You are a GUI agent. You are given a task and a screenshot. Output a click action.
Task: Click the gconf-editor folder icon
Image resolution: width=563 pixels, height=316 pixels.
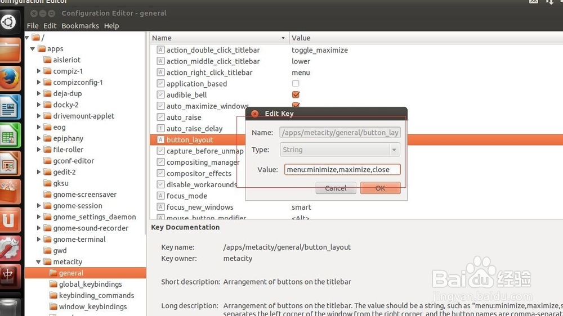tap(47, 161)
